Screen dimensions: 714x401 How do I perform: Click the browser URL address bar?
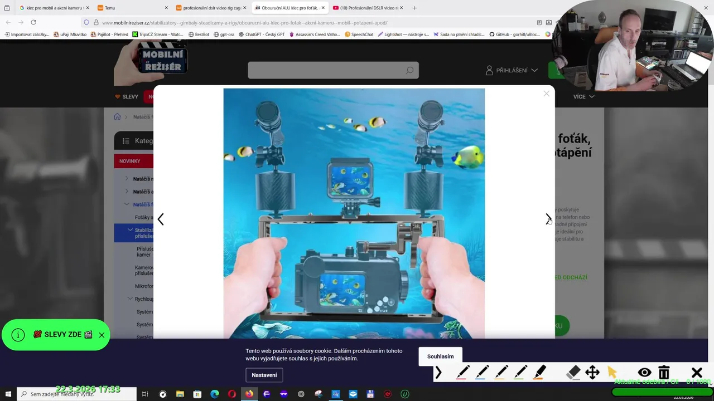pyautogui.click(x=312, y=23)
